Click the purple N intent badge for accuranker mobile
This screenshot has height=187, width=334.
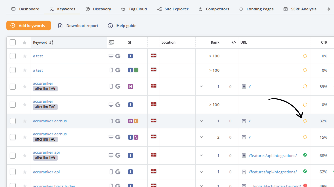click(130, 86)
